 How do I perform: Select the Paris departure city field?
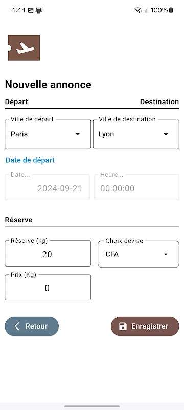pos(48,134)
